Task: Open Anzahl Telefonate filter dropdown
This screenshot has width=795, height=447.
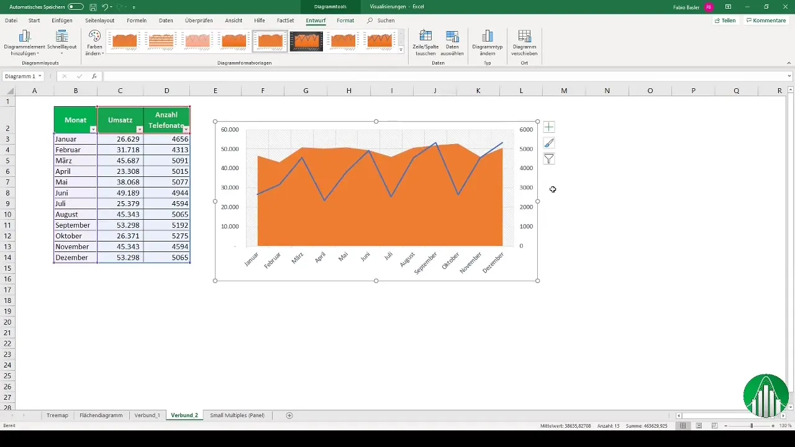Action: pyautogui.click(x=186, y=129)
